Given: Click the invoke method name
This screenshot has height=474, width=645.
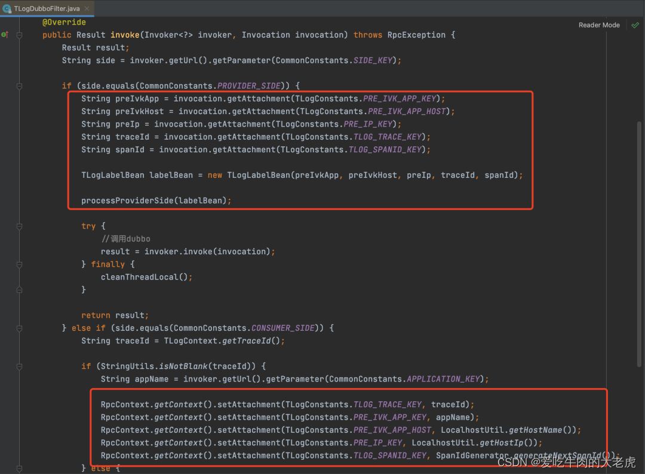Looking at the screenshot, I should pos(125,35).
